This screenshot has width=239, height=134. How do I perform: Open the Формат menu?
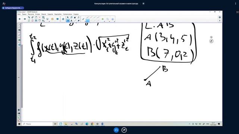[x=44, y=14]
